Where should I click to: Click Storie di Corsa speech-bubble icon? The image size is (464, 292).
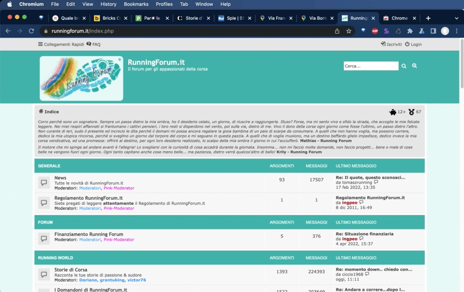[x=44, y=274]
